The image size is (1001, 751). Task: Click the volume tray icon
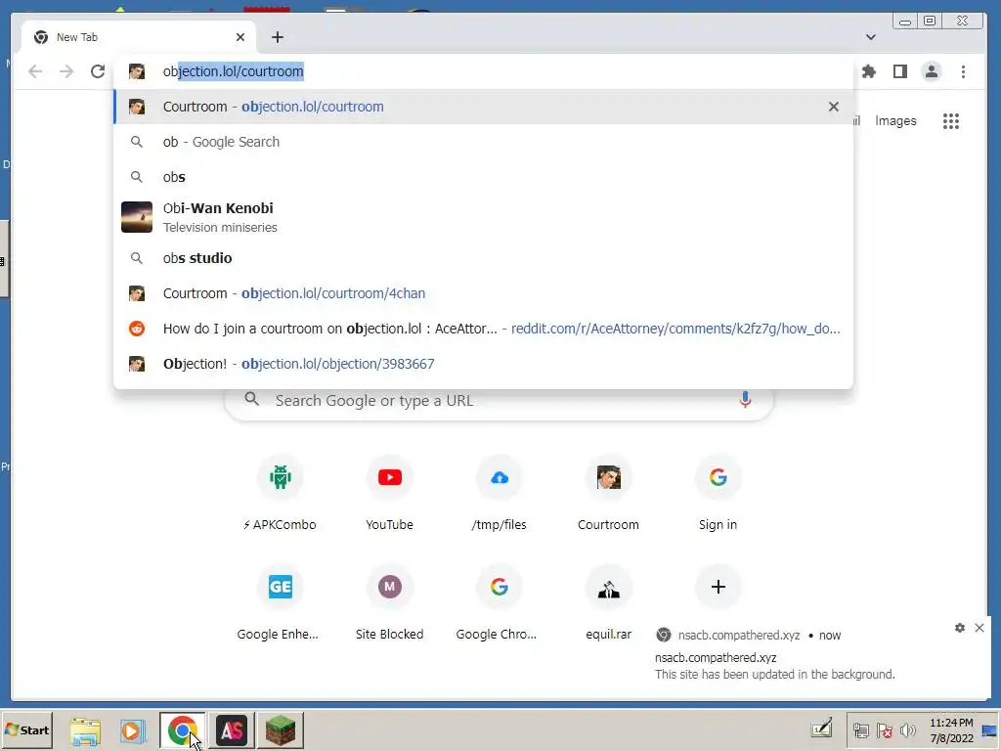pos(907,729)
